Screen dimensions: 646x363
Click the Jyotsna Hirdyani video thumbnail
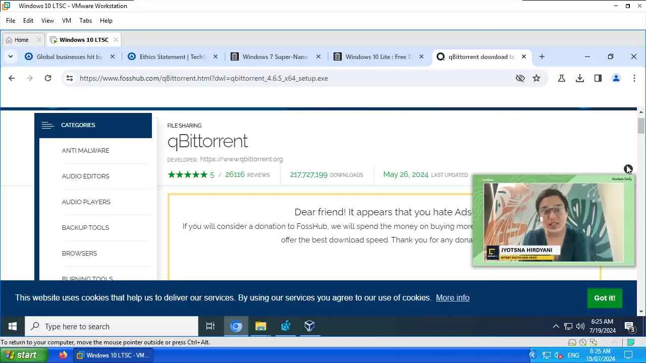tap(554, 220)
